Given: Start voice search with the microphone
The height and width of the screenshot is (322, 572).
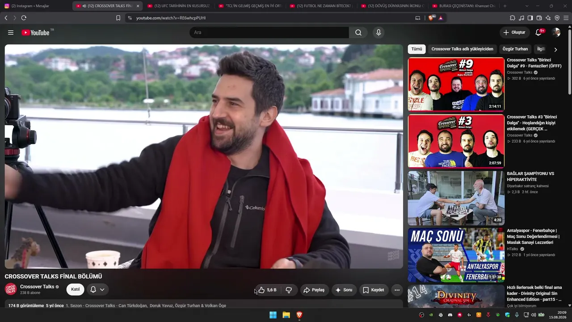Looking at the screenshot, I should 379,33.
